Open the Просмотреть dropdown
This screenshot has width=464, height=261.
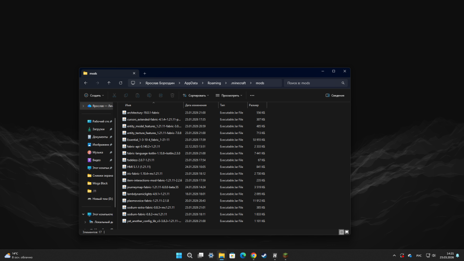click(x=229, y=95)
